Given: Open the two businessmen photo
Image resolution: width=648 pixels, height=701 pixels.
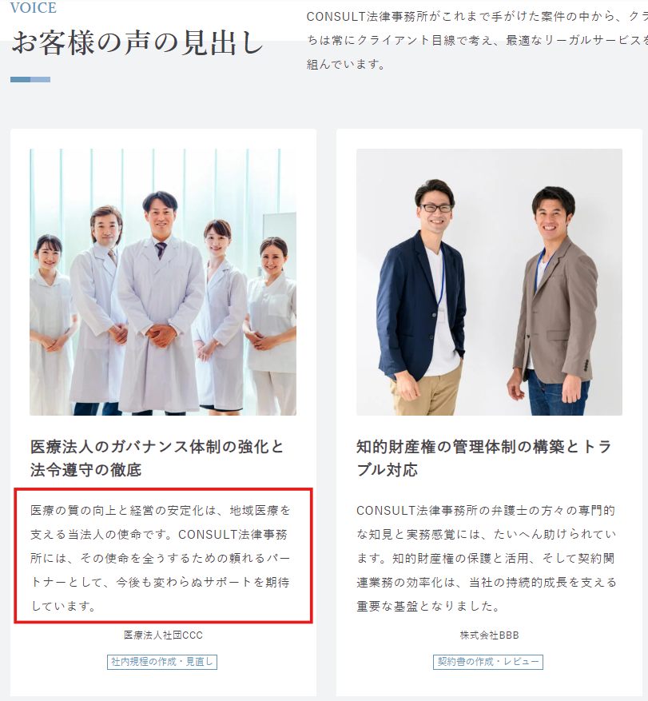Looking at the screenshot, I should point(489,282).
